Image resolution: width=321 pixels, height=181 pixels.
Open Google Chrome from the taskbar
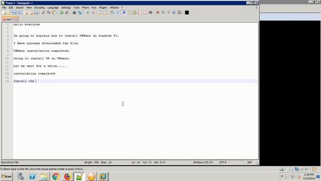tap(56, 176)
